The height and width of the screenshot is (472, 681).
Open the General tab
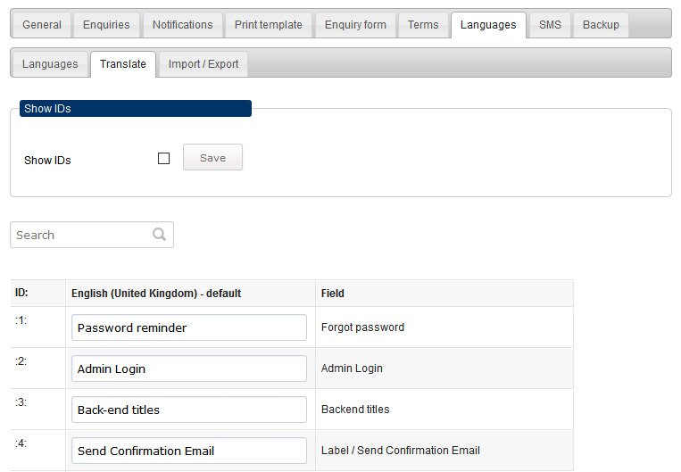[42, 25]
